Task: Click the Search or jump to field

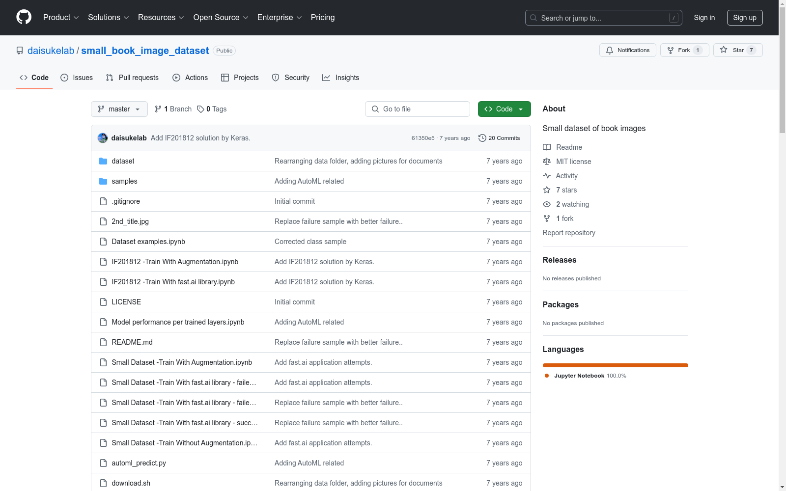Action: click(x=604, y=18)
